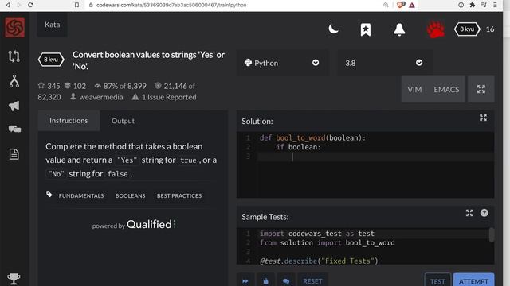The image size is (510, 286).
Task: Open the docs page sidebar icon
Action: coord(14,154)
